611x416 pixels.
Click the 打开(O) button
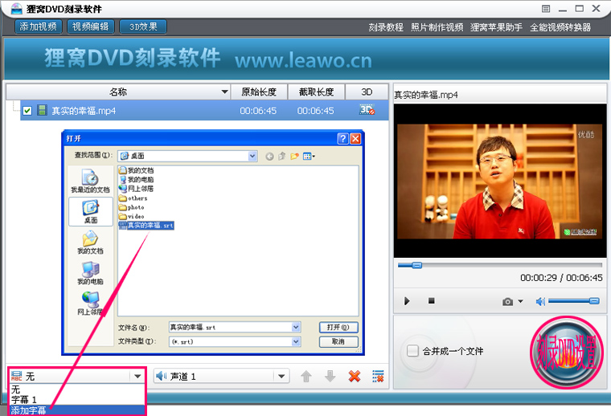(x=338, y=328)
